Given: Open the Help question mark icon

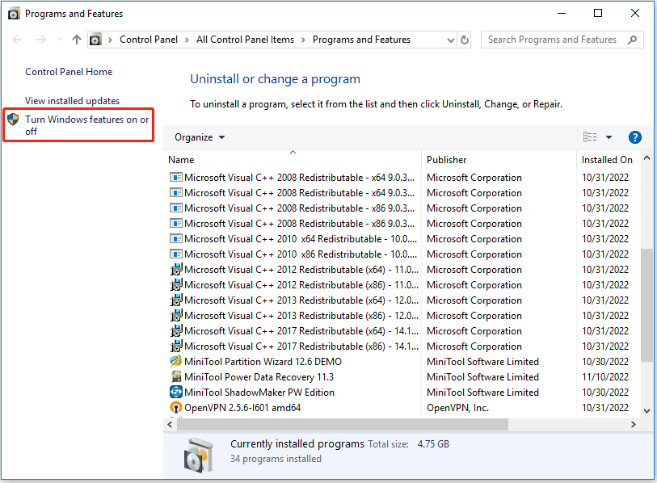Looking at the screenshot, I should click(x=635, y=136).
